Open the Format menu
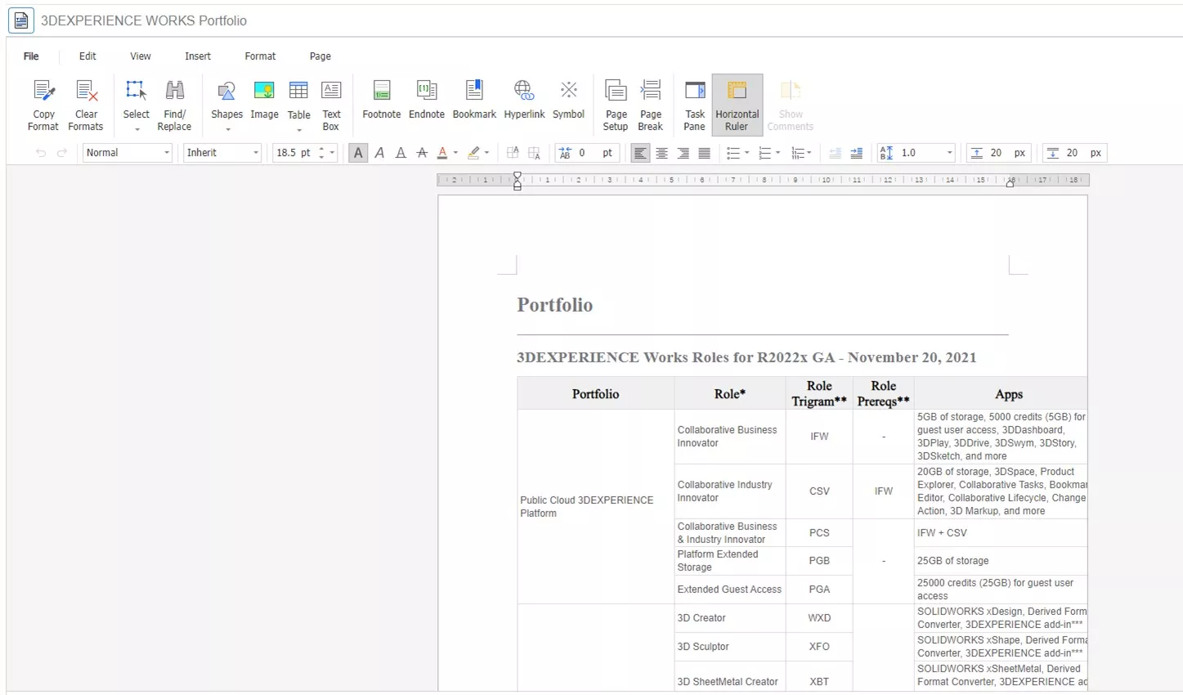The height and width of the screenshot is (695, 1183). 260,56
